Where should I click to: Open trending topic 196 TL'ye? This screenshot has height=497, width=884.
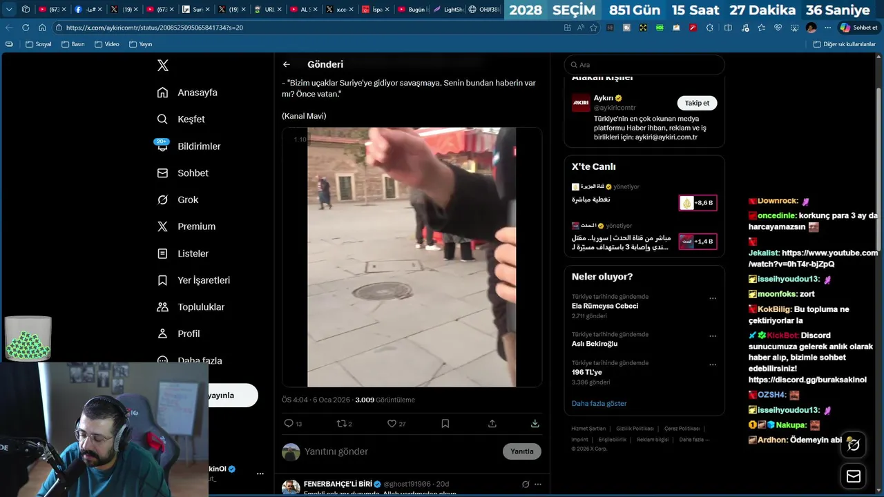(587, 372)
